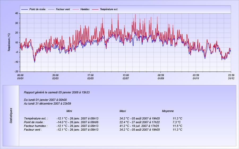Image resolution: width=239 pixels, height=149 pixels.
Task: Click the 31/12 end date axis marker
Action: (x=231, y=78)
